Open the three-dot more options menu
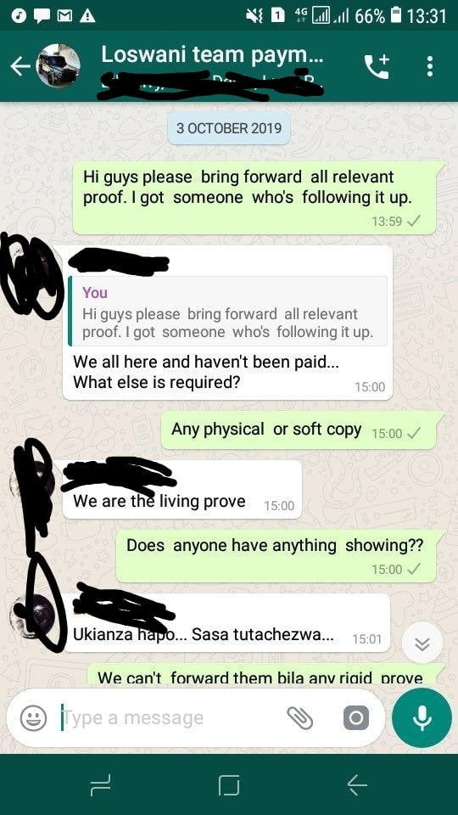Screen dimensions: 458x815 tap(429, 66)
